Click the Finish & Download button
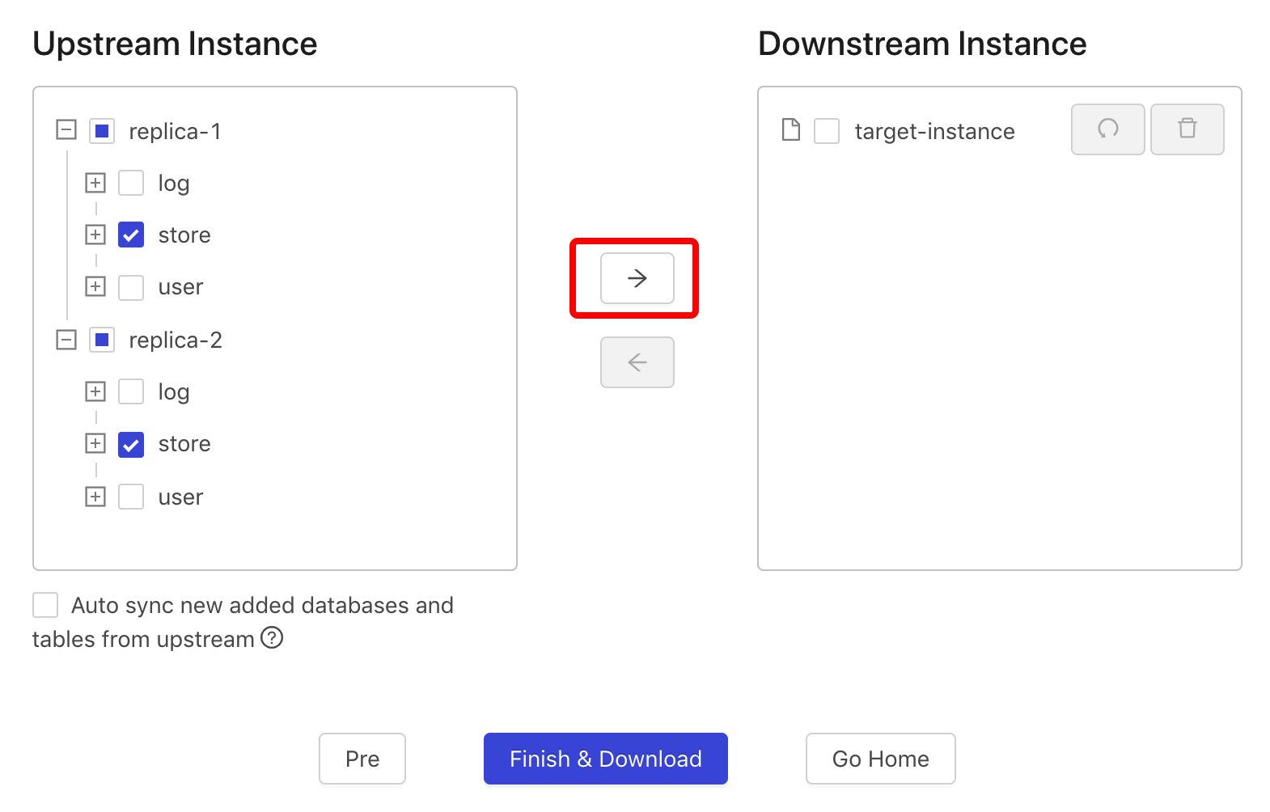The height and width of the screenshot is (812, 1270). point(606,759)
